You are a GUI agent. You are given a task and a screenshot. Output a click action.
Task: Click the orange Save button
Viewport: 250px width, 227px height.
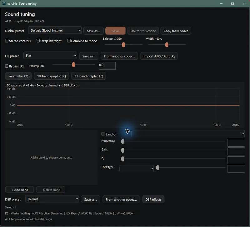tap(115, 31)
